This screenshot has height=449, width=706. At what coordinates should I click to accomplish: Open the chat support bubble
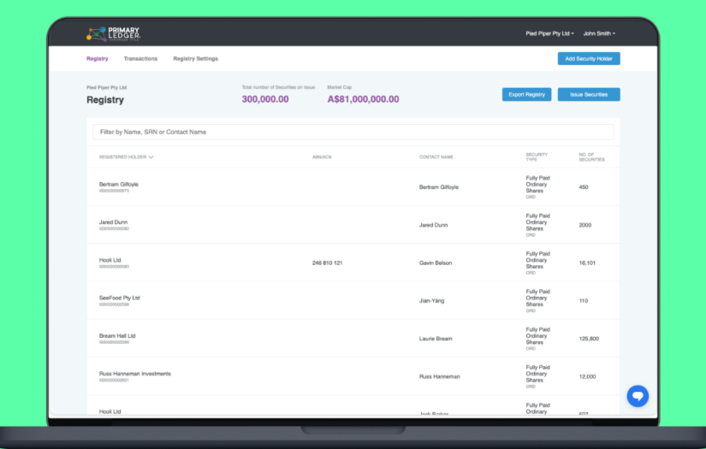pyautogui.click(x=638, y=396)
